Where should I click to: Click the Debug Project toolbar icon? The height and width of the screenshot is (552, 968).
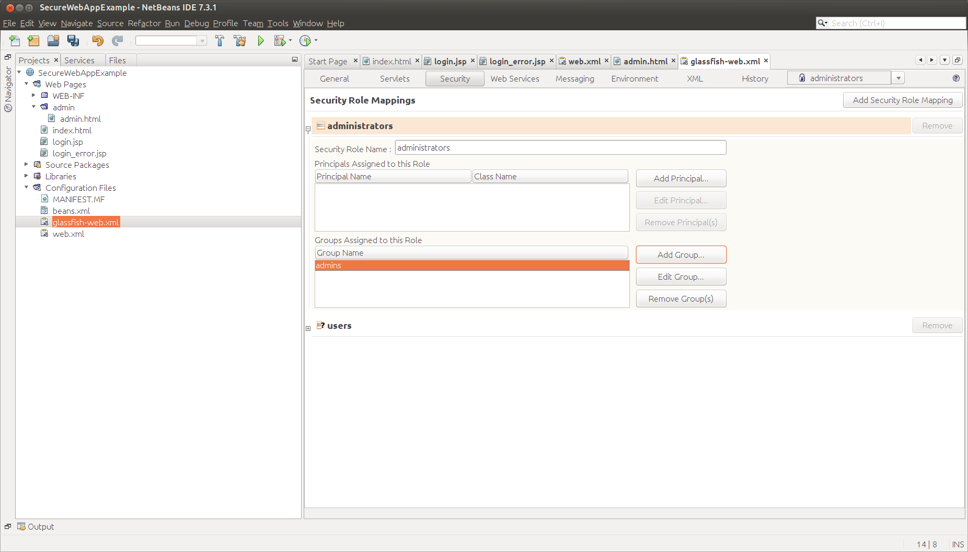pos(280,41)
